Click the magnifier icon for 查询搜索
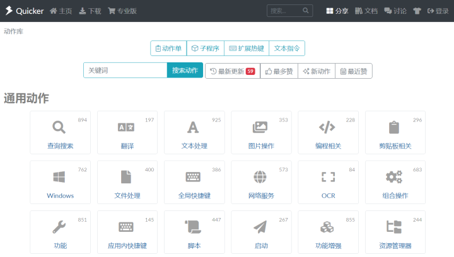 (59, 127)
